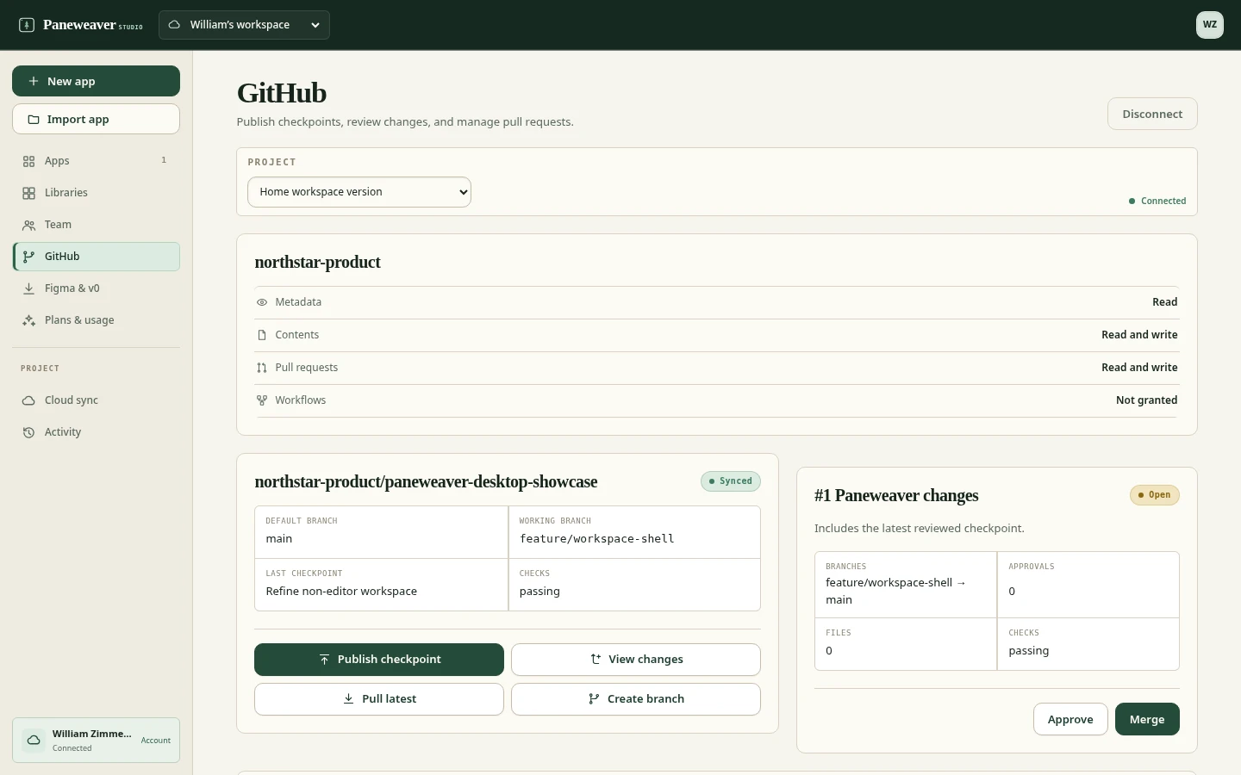Click the View changes button
The image size is (1241, 775).
click(x=636, y=660)
